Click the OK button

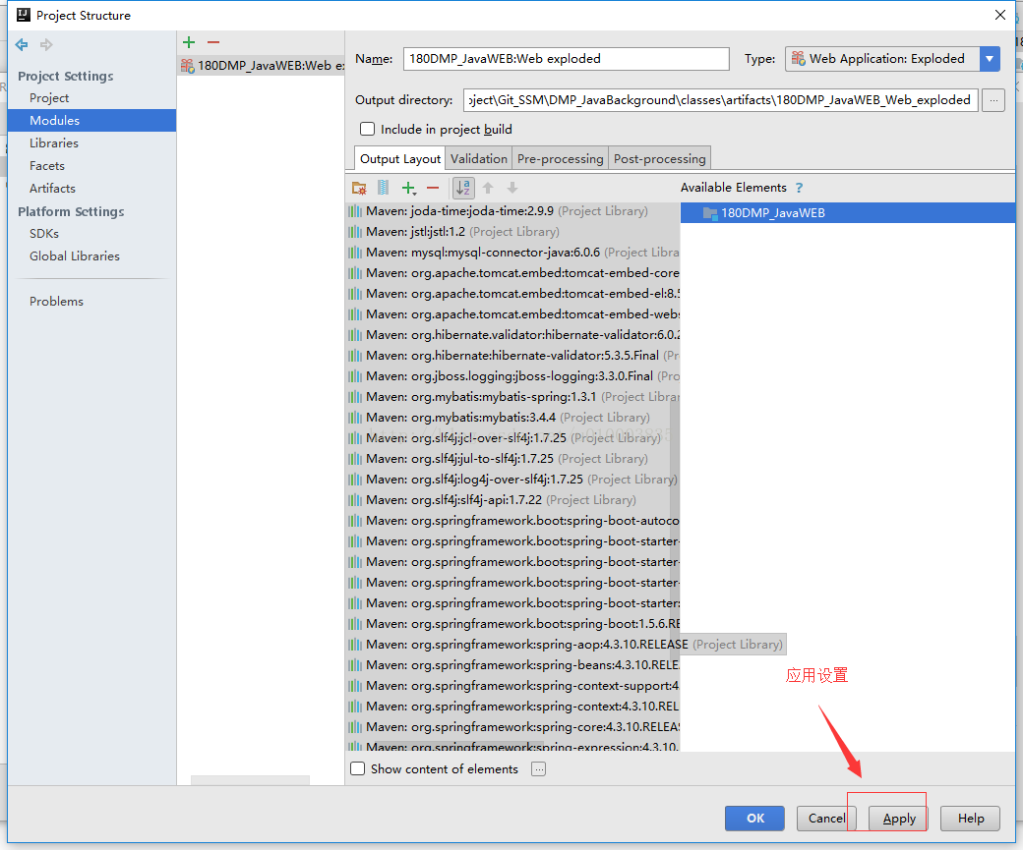click(x=754, y=818)
